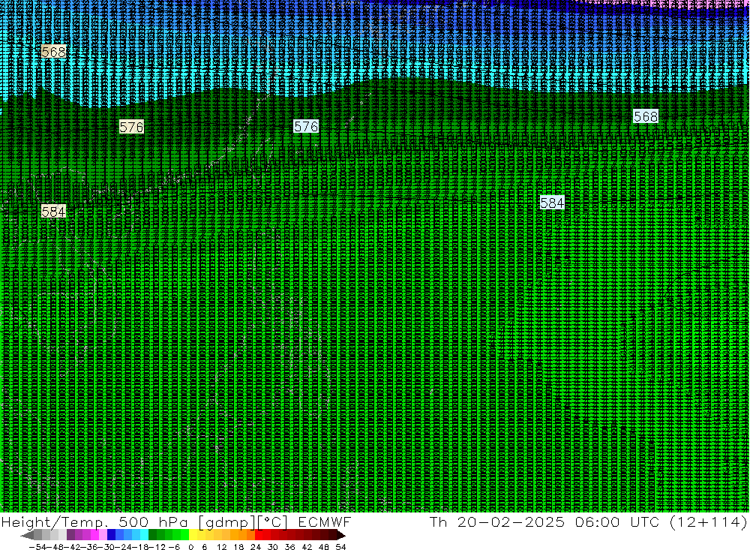Click the cream-colored 568 contour label
The width and height of the screenshot is (750, 550).
pos(53,52)
